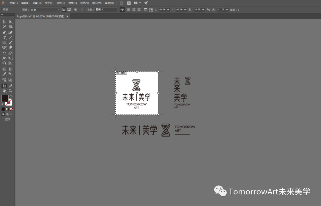This screenshot has width=321, height=206.
Task: Select the Width warp tool
Action: 4,58
